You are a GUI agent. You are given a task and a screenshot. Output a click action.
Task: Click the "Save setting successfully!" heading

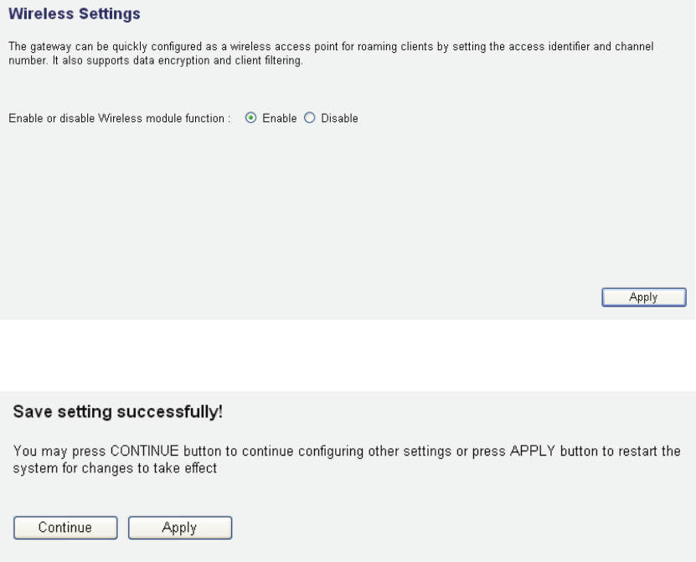click(118, 413)
